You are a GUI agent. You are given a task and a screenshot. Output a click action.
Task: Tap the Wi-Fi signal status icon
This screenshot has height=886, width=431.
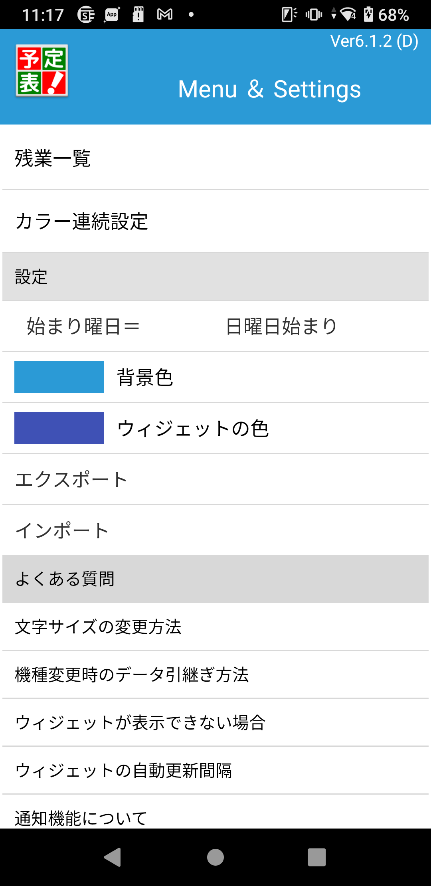coord(348,15)
